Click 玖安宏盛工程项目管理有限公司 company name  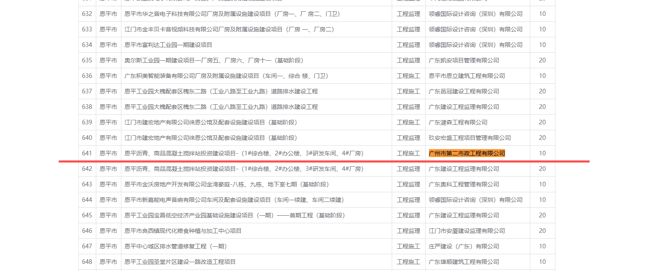[x=470, y=138]
